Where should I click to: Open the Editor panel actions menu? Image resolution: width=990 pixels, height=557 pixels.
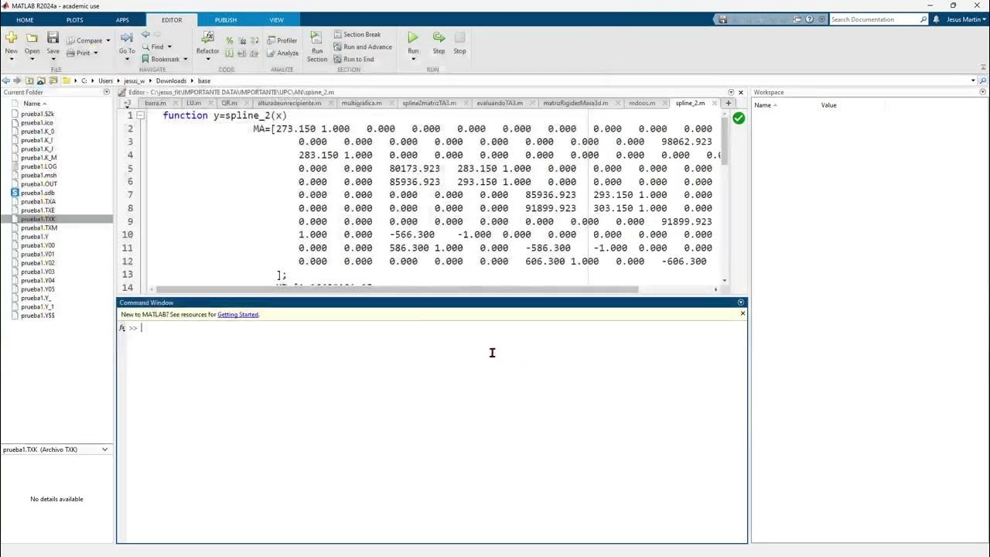732,92
